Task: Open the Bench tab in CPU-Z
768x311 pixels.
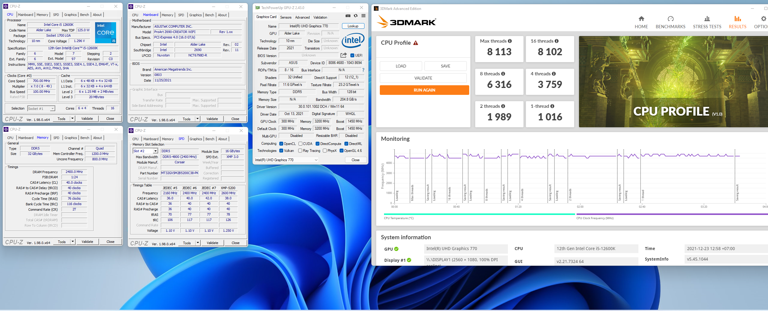Action: [x=84, y=15]
